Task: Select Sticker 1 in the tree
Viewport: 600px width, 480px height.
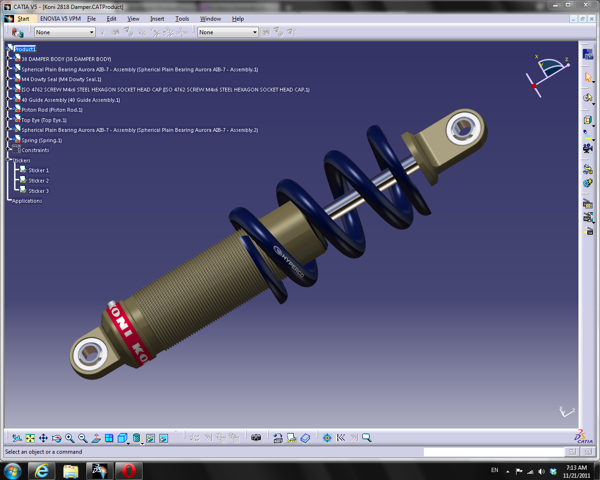Action: tap(38, 170)
